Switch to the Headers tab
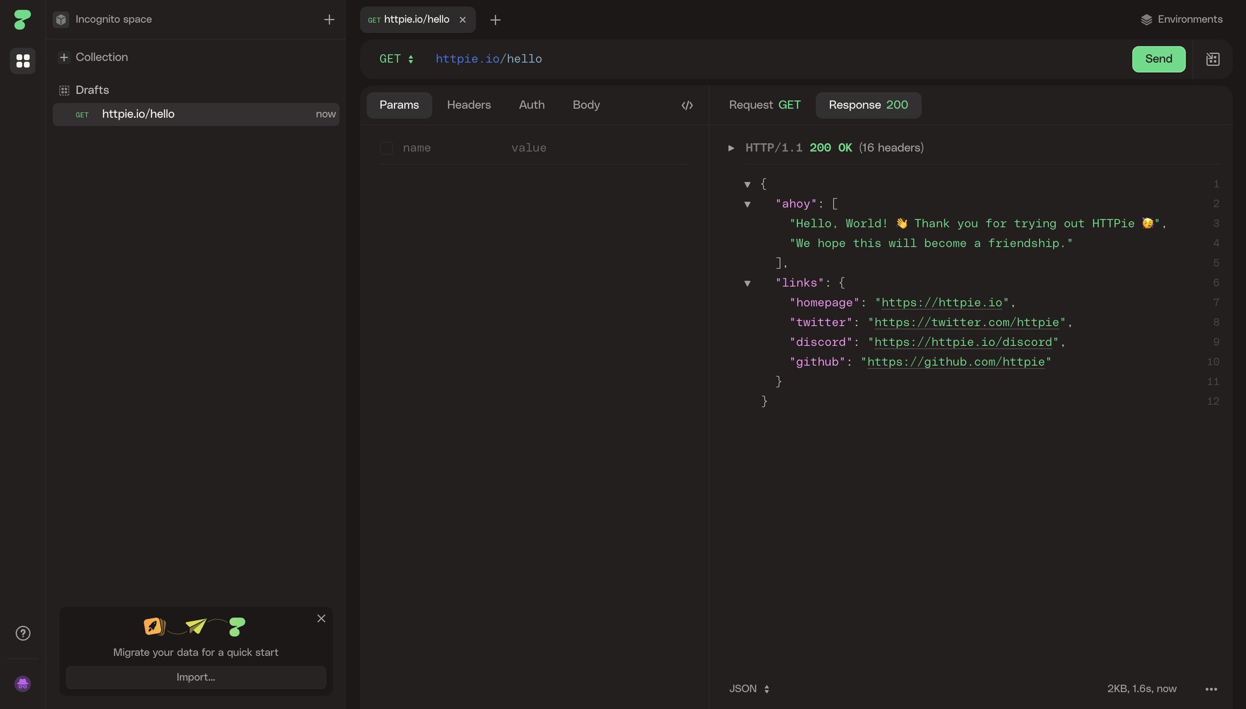Screen dimensions: 1246x709 click(x=469, y=105)
